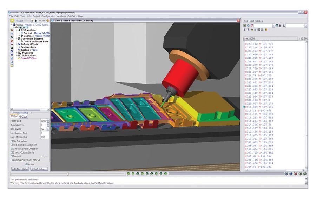Image resolution: width=316 pixels, height=199 pixels.
Task: Enable Check Cutting Limits checkbox
Action: [x=12, y=152]
